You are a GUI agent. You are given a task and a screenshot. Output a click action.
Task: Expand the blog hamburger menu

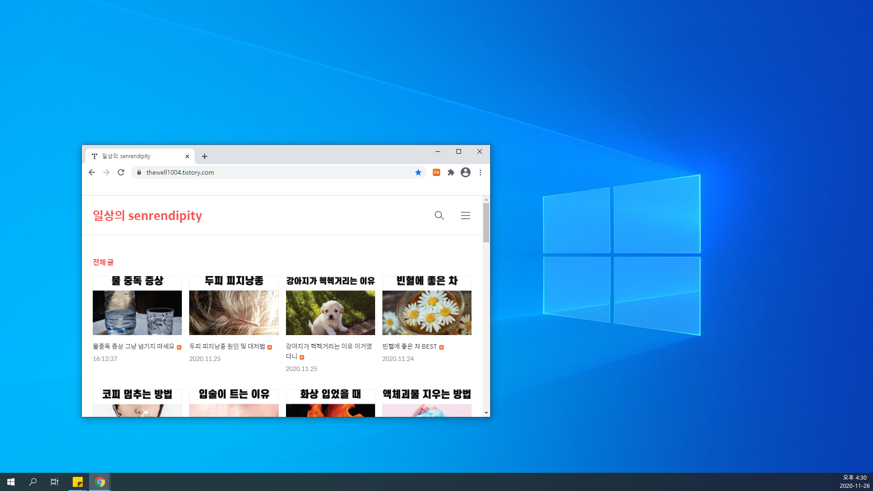(465, 215)
